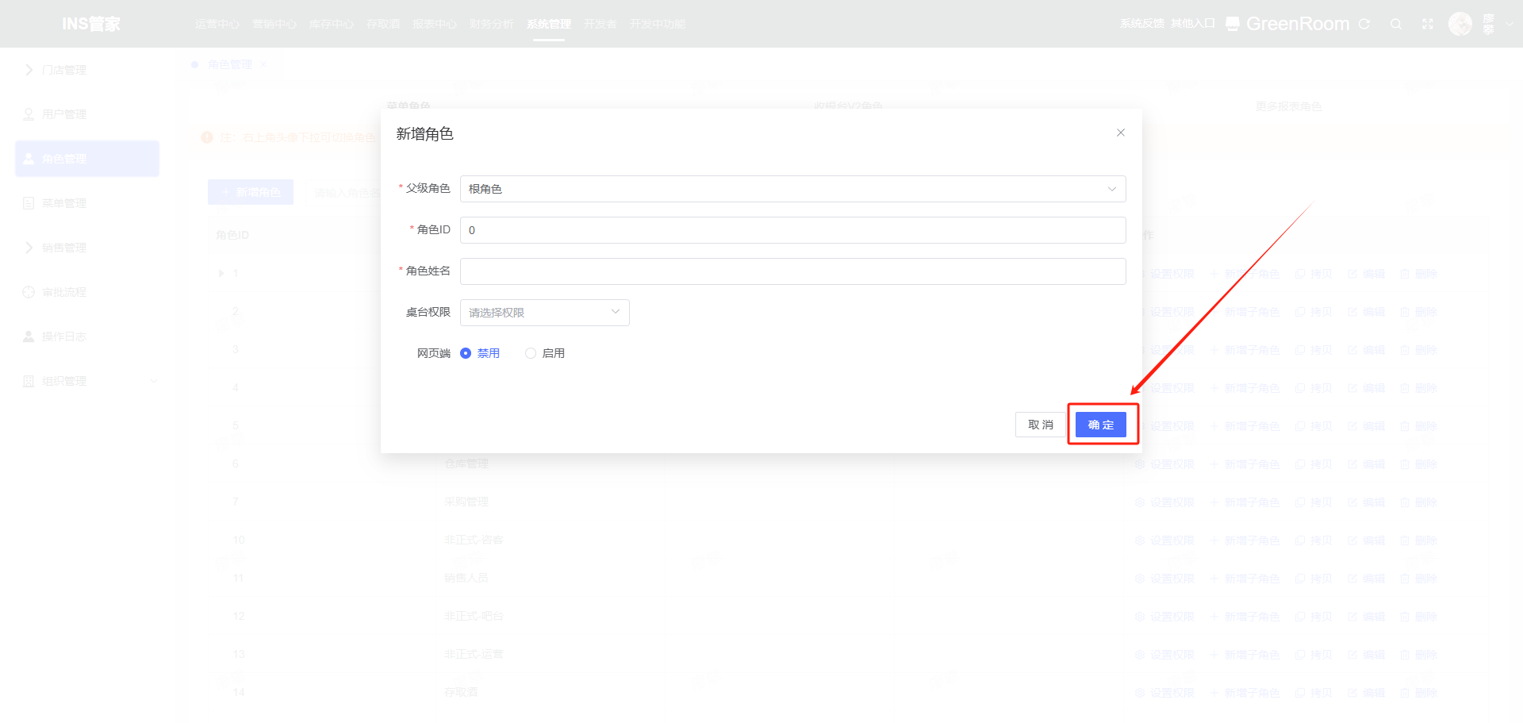Select the 启用 radio option

coord(531,353)
